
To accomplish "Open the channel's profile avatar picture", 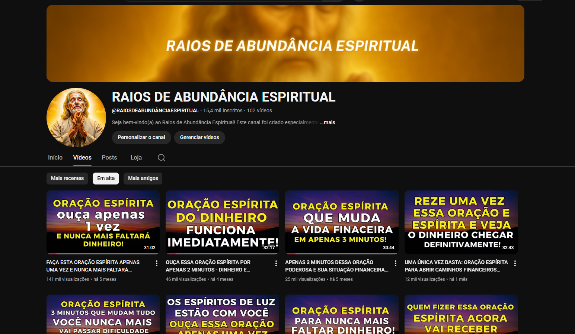I will pos(76,118).
